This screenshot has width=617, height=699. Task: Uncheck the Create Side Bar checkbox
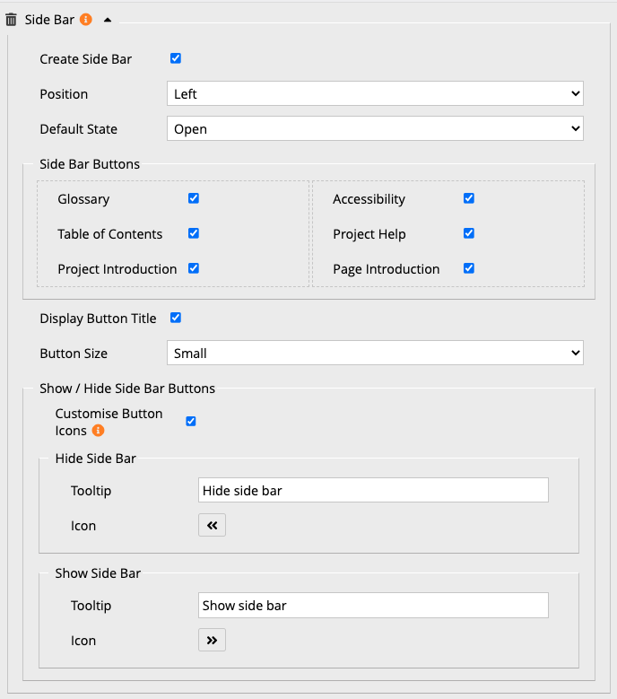[x=176, y=58]
